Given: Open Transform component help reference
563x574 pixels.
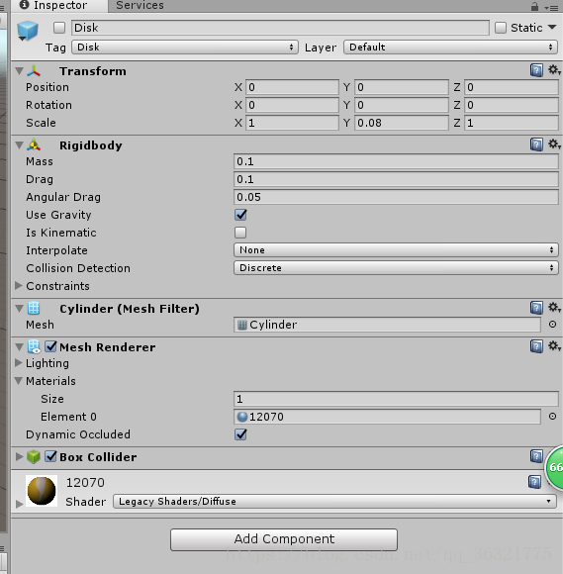Looking at the screenshot, I should coord(536,70).
